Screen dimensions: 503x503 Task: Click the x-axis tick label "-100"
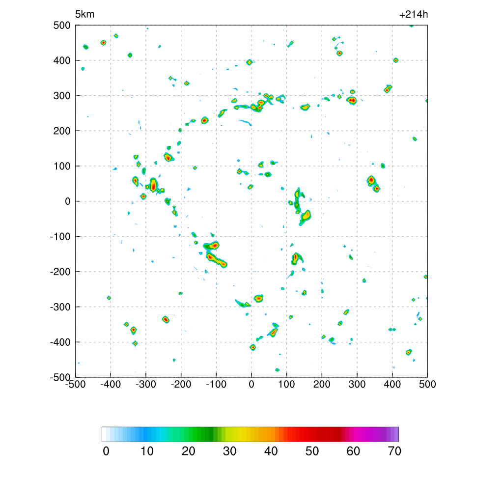click(216, 384)
